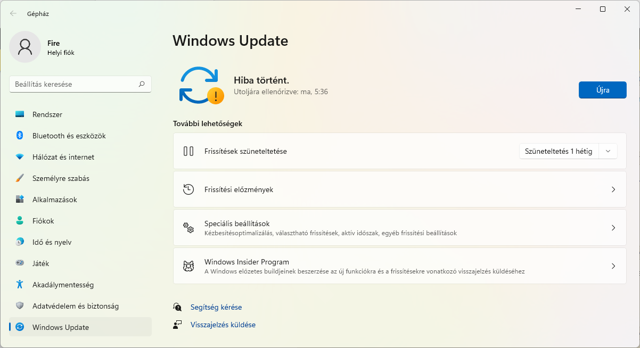Click the Windows Update page title

coord(231,40)
